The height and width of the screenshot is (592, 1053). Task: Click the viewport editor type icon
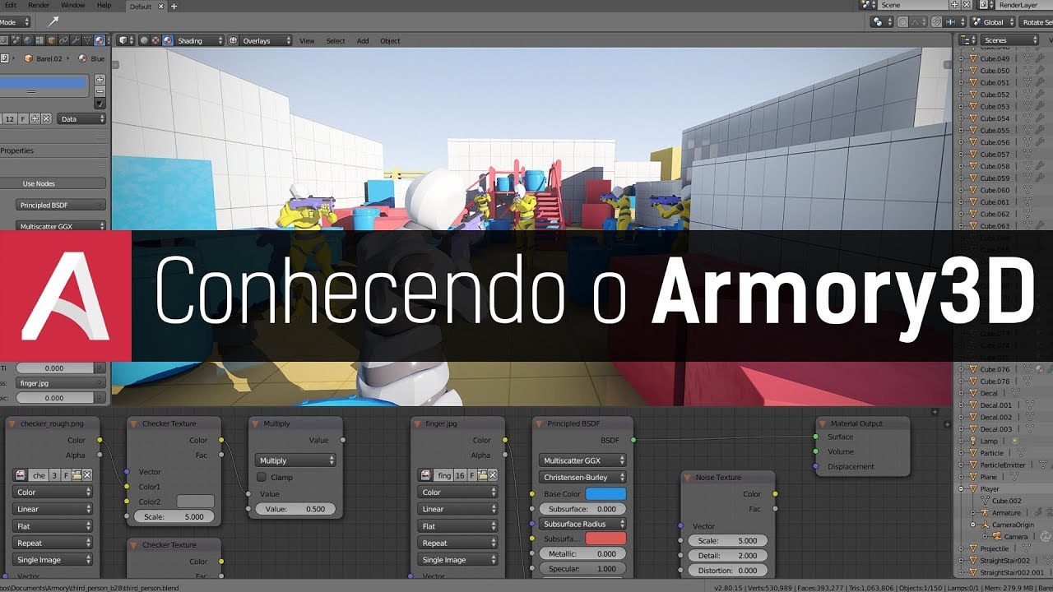point(127,40)
